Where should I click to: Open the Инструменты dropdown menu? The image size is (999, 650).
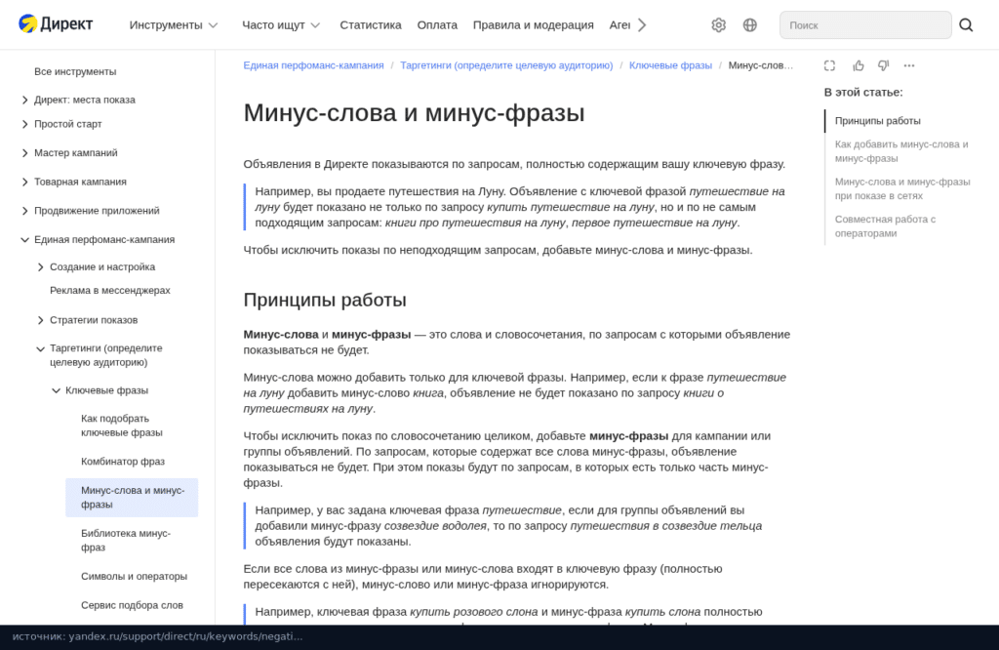(174, 24)
